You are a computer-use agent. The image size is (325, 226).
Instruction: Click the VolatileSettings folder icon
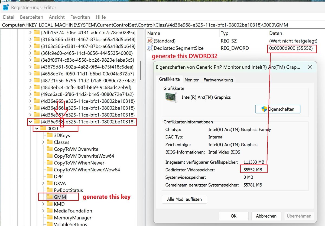point(50,224)
